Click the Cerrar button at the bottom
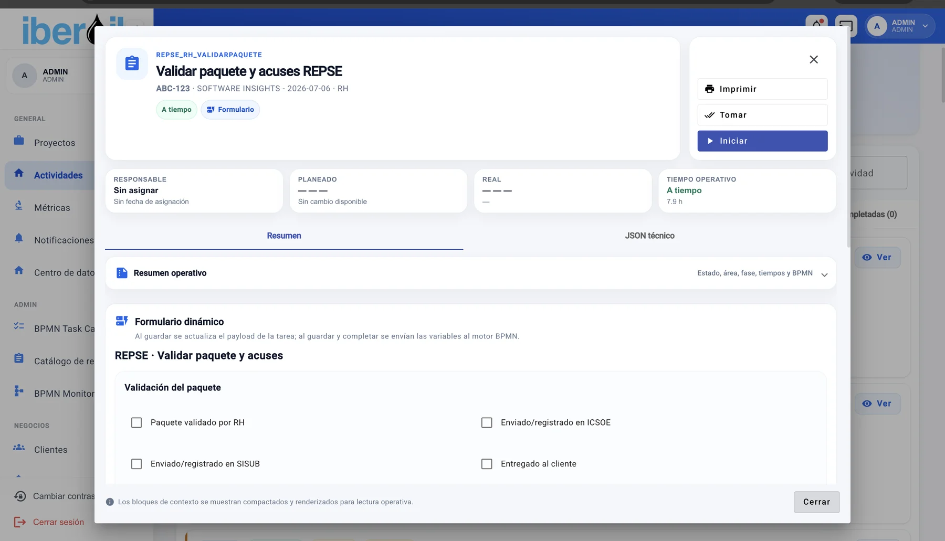The width and height of the screenshot is (945, 541). pyautogui.click(x=816, y=502)
